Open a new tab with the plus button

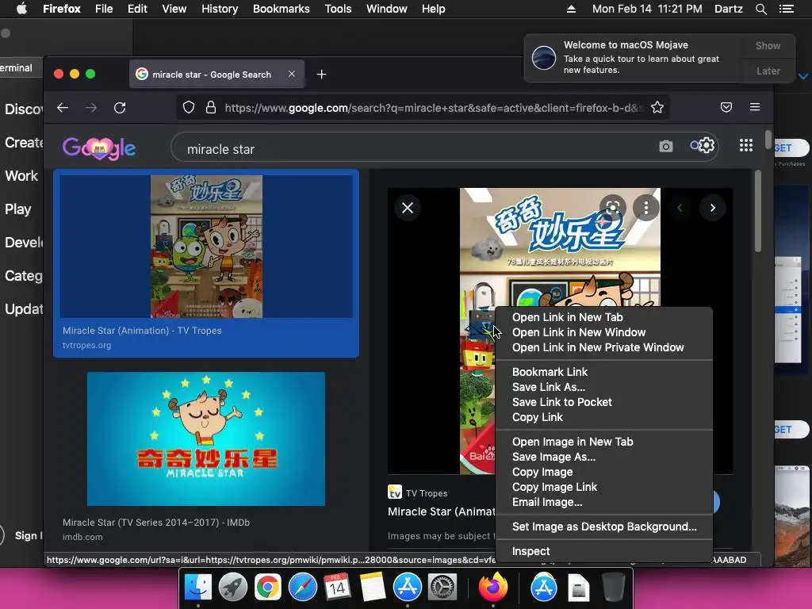[x=322, y=74]
